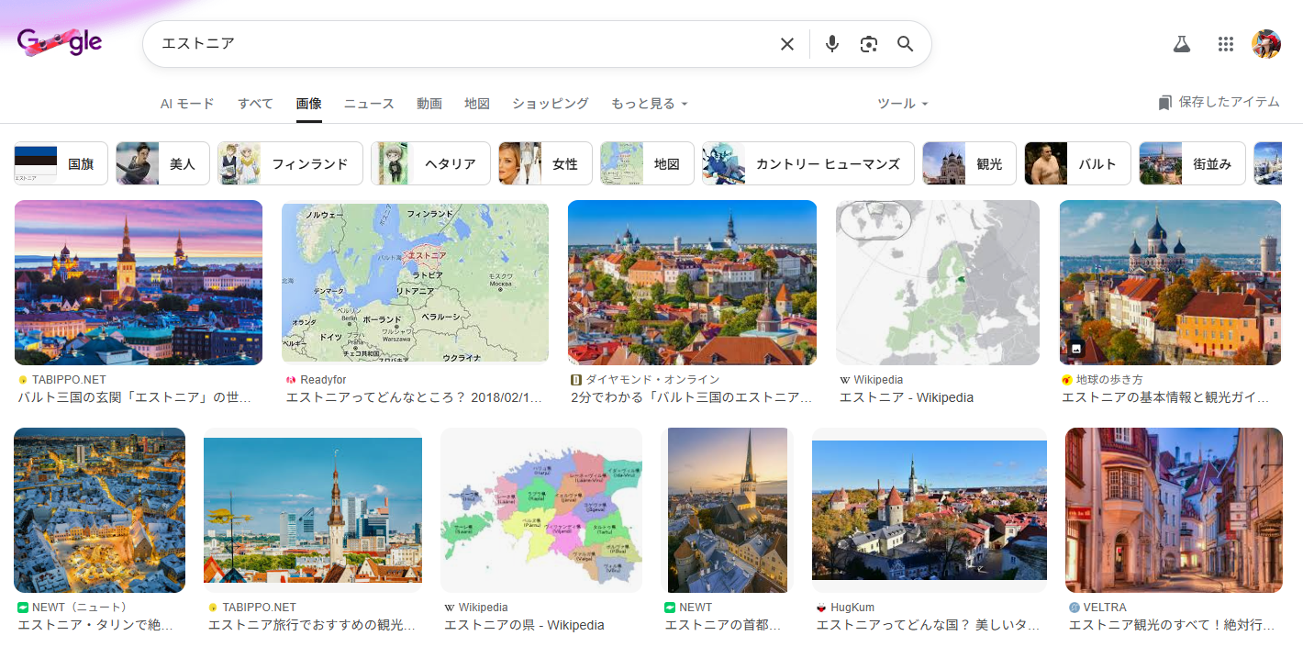Expand the もっと見る dropdown menu

(649, 104)
